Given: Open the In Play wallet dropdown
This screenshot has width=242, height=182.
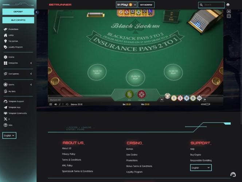Looking at the screenshot, I should point(126,5).
